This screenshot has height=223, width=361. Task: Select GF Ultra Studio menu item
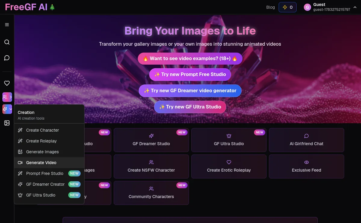[49, 195]
